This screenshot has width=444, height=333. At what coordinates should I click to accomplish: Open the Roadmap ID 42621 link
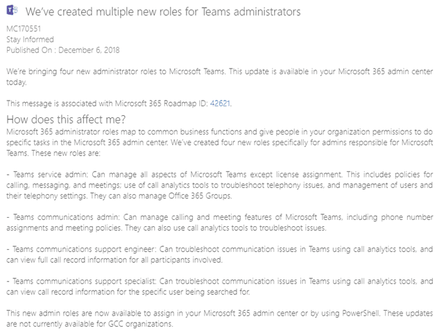coord(220,103)
